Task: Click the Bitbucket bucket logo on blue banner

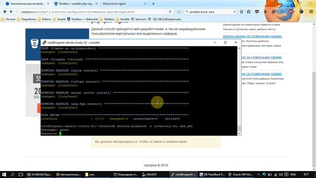Action: pyautogui.click(x=35, y=44)
